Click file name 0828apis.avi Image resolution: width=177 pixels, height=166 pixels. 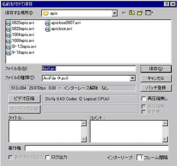tap(23, 29)
